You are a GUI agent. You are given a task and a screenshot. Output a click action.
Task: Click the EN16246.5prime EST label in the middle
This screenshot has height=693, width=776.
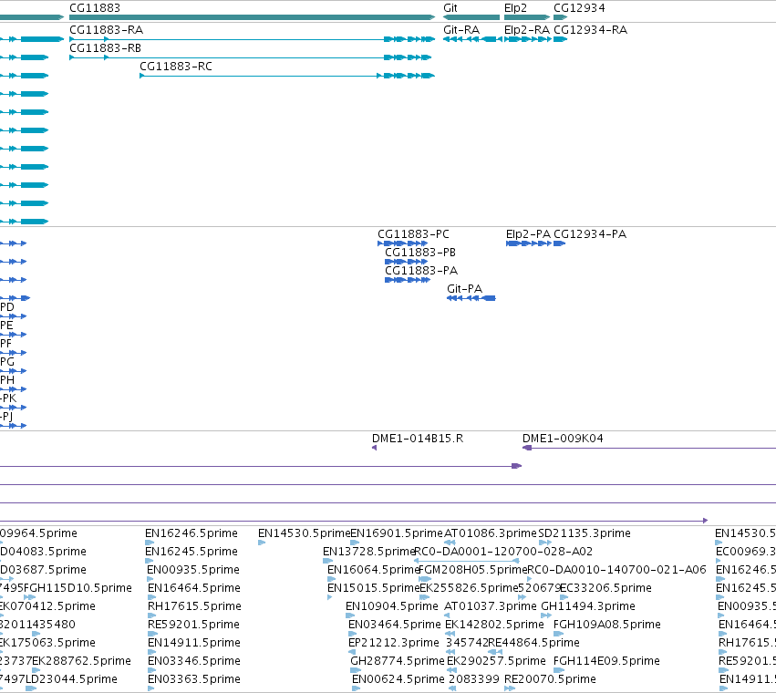(191, 533)
